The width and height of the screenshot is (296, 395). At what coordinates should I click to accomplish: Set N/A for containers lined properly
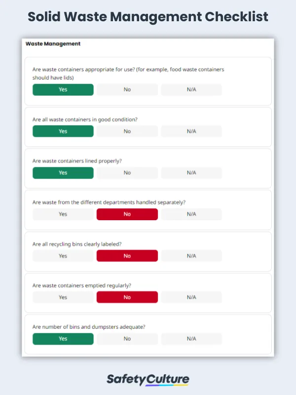pyautogui.click(x=191, y=173)
